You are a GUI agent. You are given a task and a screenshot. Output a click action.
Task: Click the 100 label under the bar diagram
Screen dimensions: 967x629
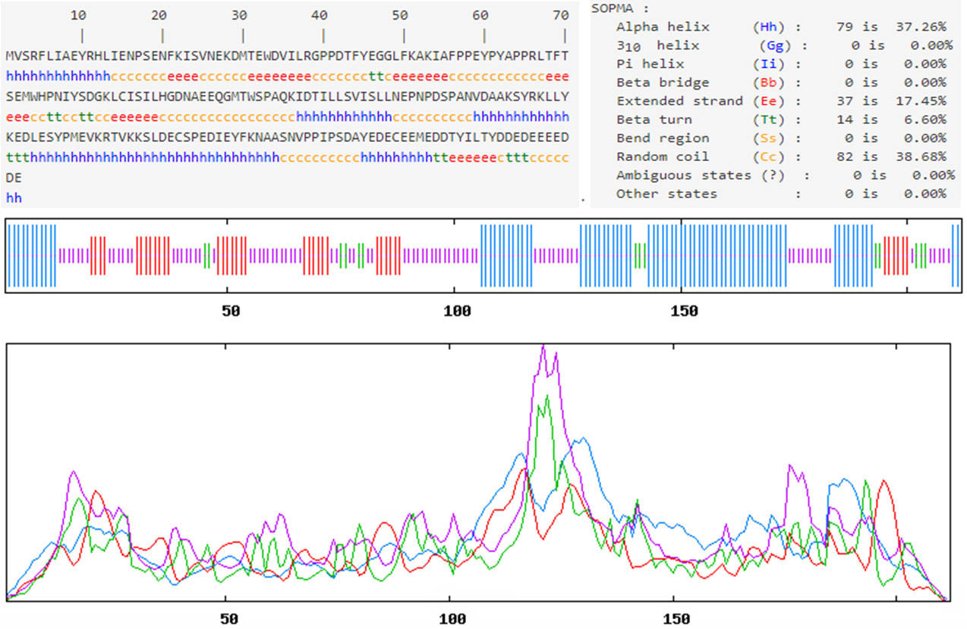pyautogui.click(x=455, y=311)
